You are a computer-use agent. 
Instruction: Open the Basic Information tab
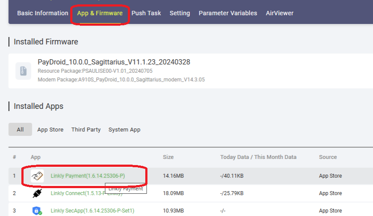tap(43, 13)
